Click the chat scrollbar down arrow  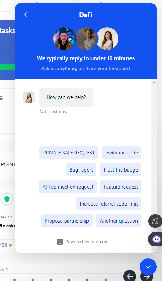[x=153, y=249]
